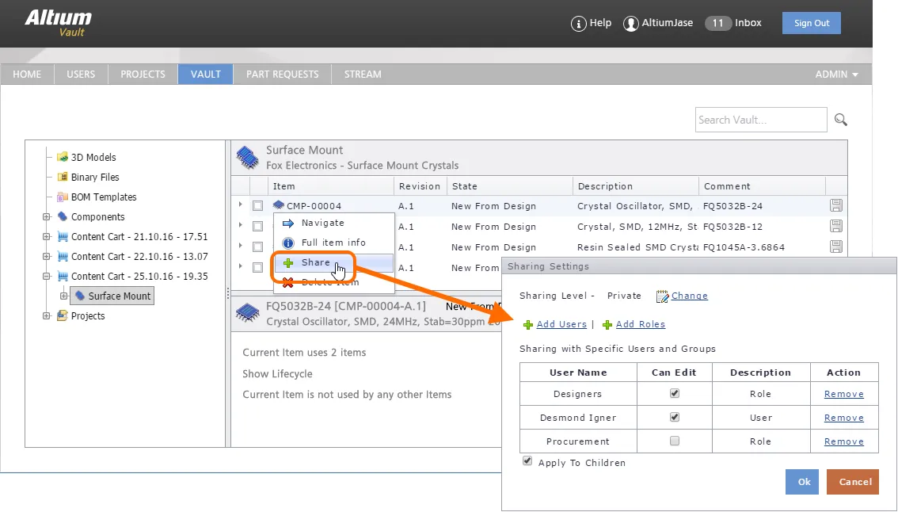Click the Altium Vault logo
Viewport: 898px width, 512px height.
(x=58, y=24)
